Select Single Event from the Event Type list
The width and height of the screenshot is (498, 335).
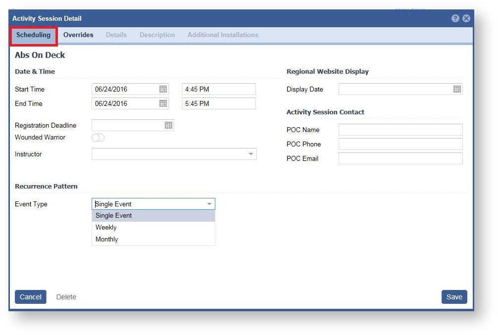(x=113, y=215)
